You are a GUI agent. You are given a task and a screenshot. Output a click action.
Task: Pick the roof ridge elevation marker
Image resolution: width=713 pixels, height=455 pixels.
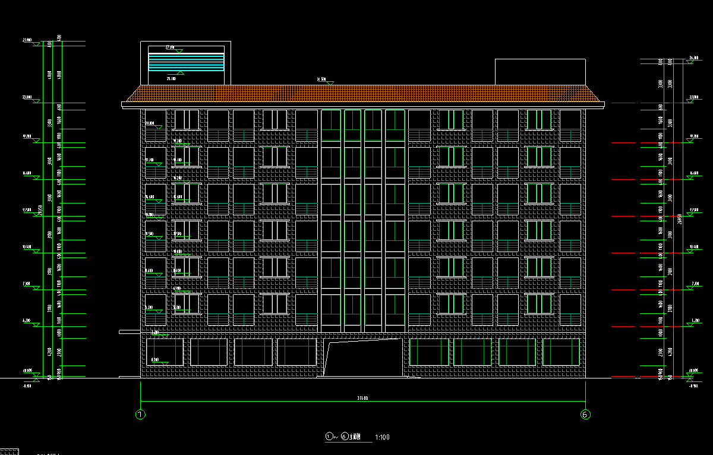(324, 80)
